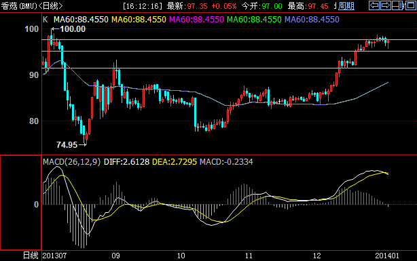This screenshot has width=417, height=261.
Task: Click the MACD zero axis label
Action: click(36, 205)
